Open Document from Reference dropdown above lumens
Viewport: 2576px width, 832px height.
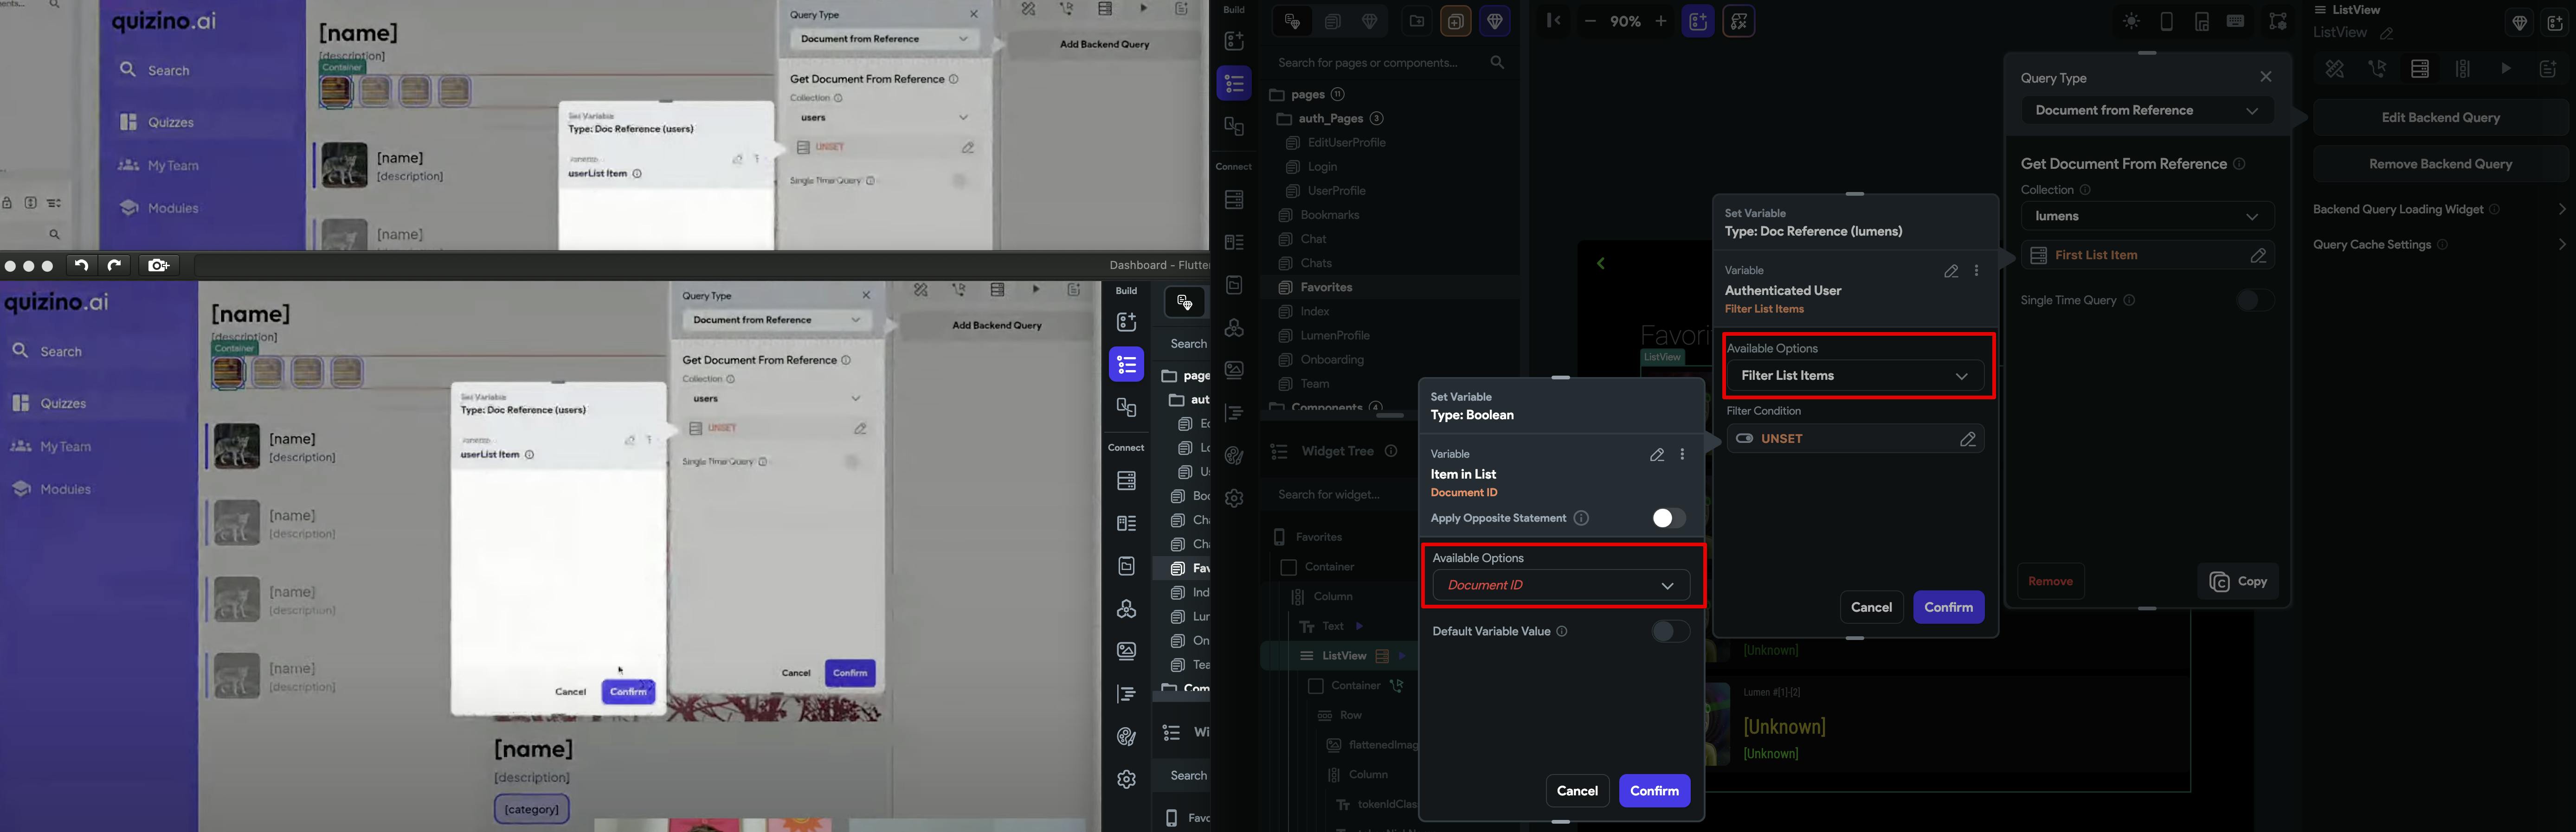pyautogui.click(x=2147, y=111)
